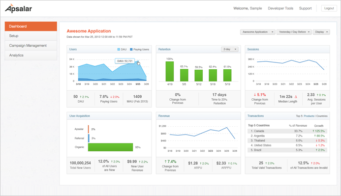The image size is (341, 196).
Task: Click the User Acquisition panel title
Action: coord(80,116)
